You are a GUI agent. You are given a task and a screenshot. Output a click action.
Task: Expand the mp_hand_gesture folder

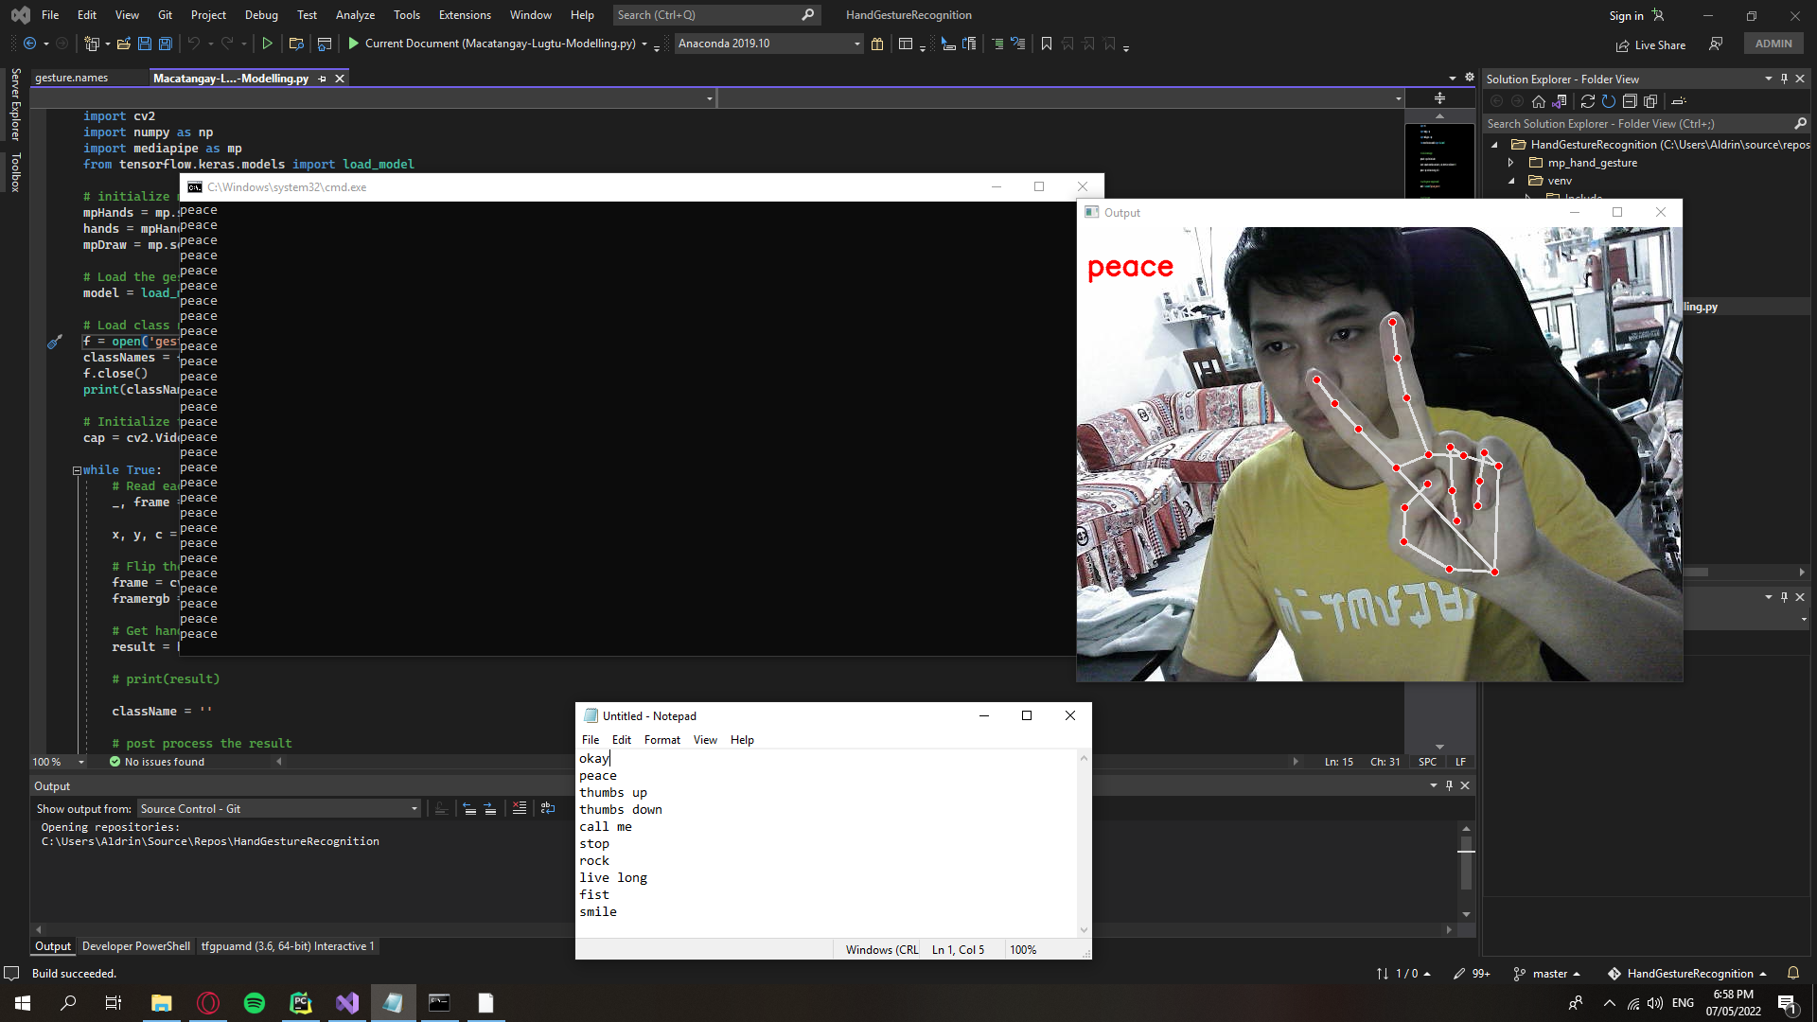point(1511,163)
